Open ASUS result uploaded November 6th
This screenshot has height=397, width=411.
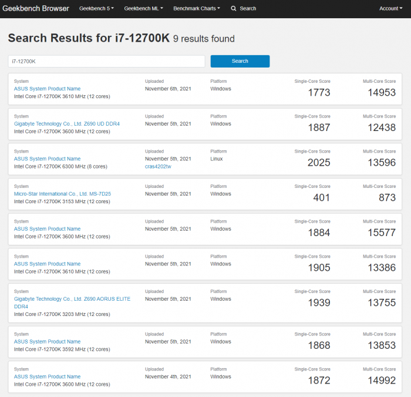[x=47, y=89]
